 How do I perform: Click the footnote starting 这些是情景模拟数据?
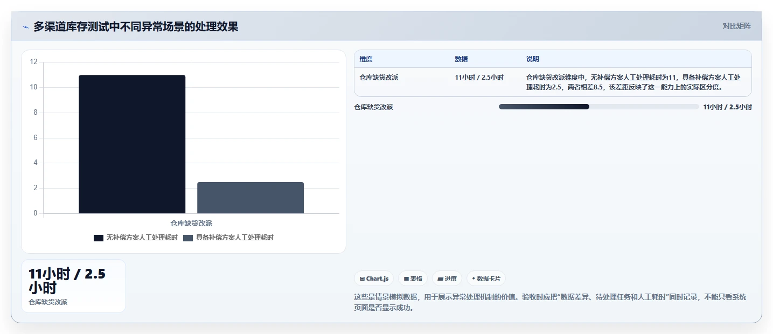[550, 302]
